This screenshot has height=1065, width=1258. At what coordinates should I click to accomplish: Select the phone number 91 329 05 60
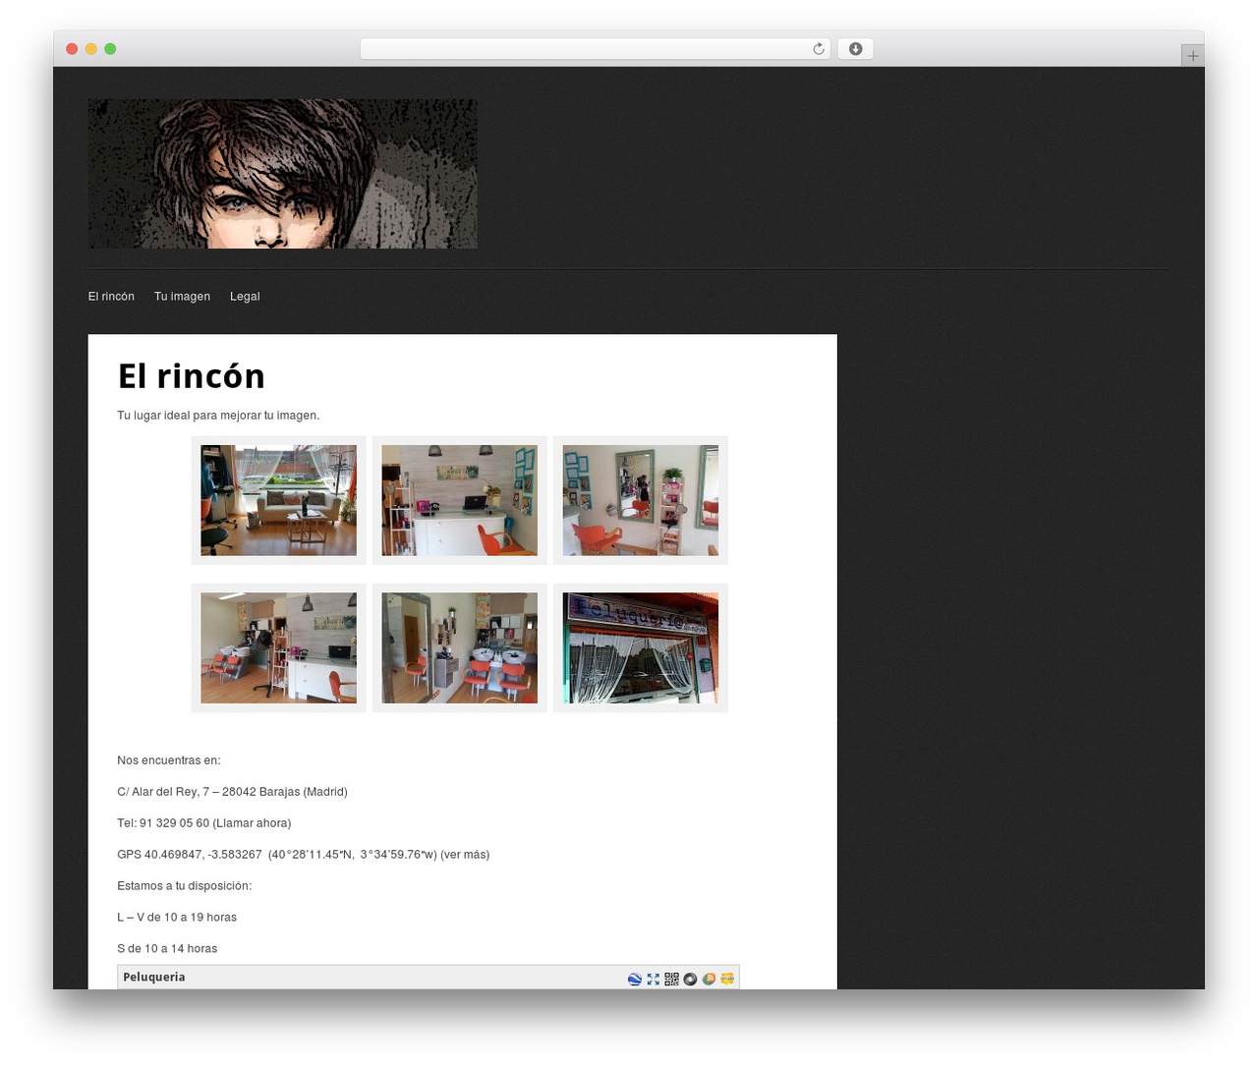pos(174,823)
